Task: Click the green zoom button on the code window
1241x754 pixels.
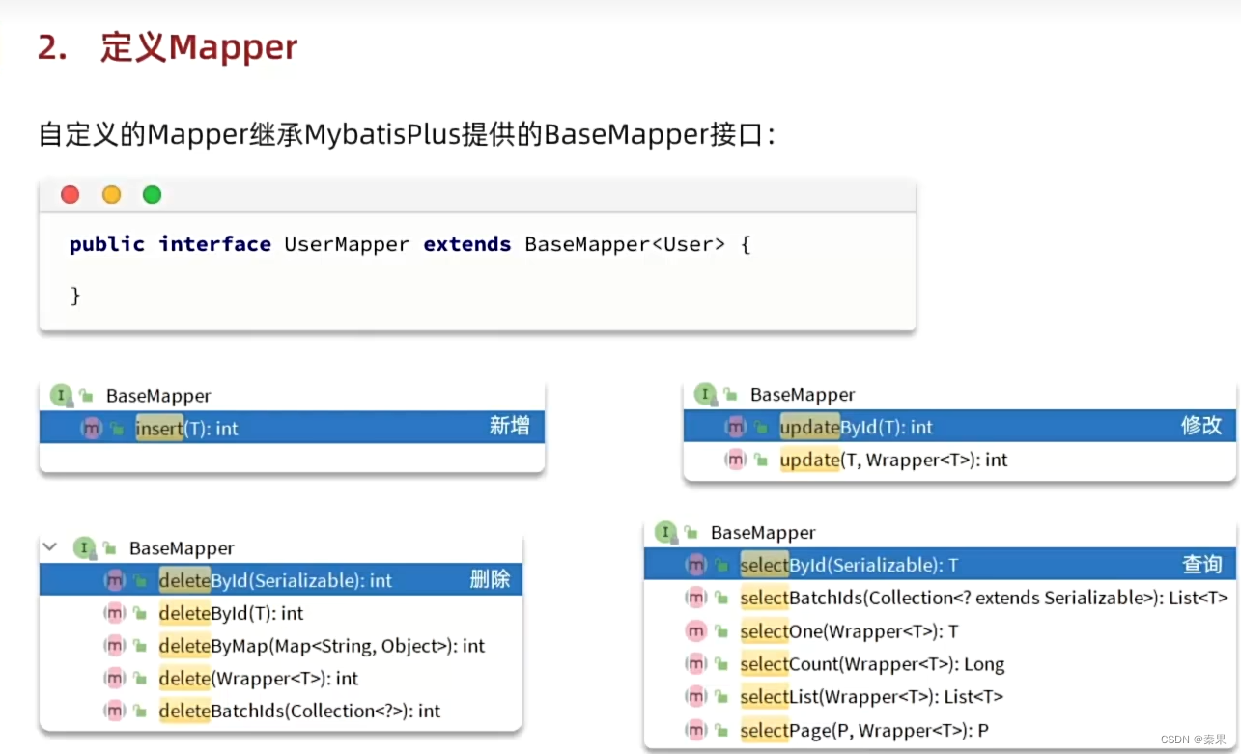Action: click(152, 194)
